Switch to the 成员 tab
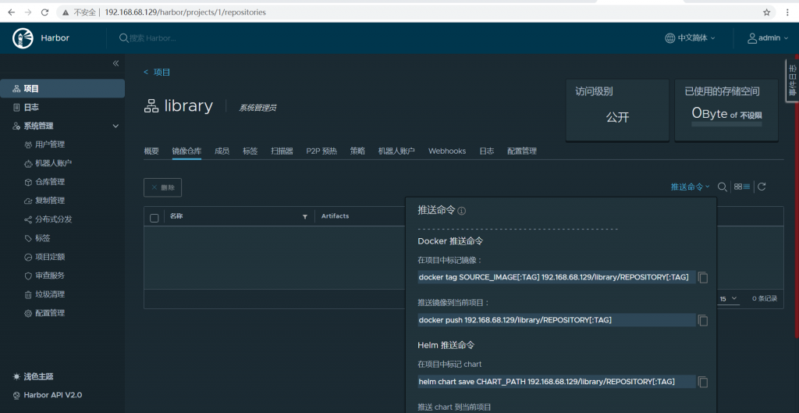799x413 pixels. (x=222, y=151)
